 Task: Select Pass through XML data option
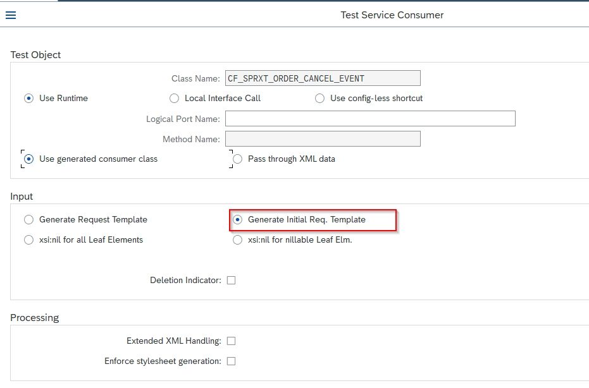[x=237, y=159]
